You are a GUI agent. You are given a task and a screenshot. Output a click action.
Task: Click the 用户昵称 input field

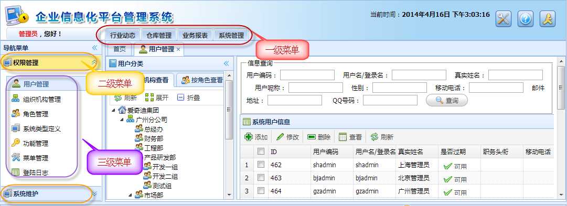pos(316,88)
